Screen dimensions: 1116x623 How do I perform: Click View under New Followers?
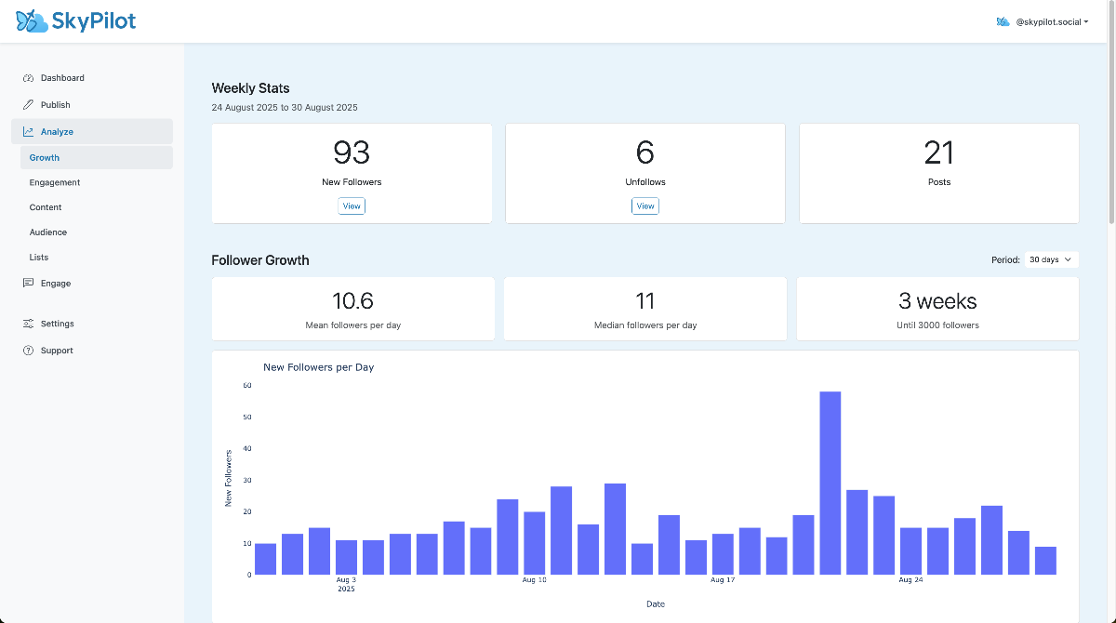click(x=352, y=205)
